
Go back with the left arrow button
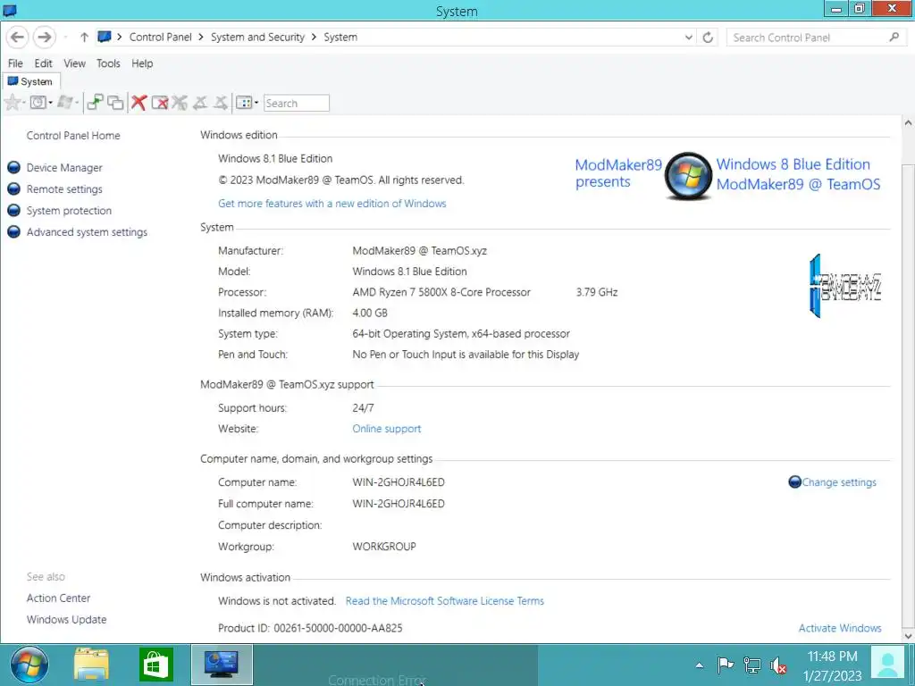coord(18,38)
